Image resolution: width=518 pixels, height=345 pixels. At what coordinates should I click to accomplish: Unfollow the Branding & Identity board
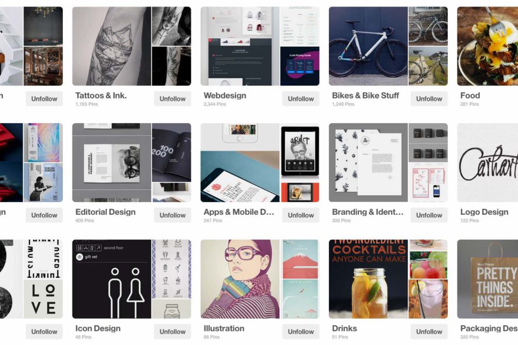coord(429,215)
